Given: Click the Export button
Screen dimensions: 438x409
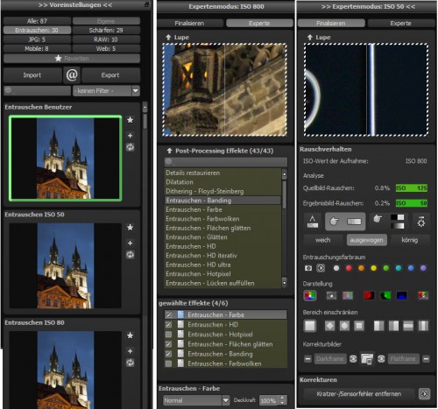Looking at the screenshot, I should [110, 75].
